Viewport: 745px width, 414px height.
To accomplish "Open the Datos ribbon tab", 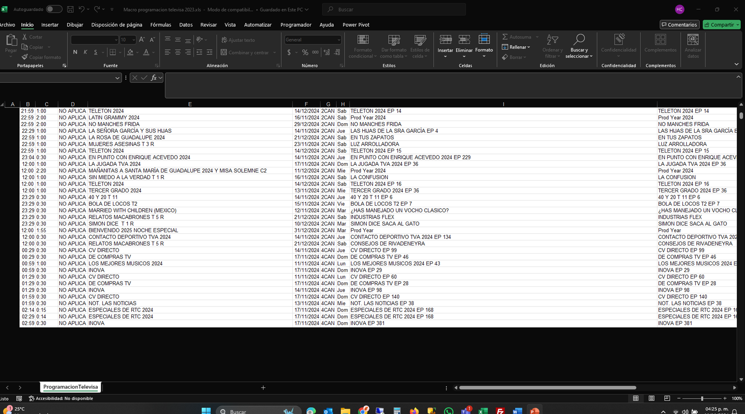I will pyautogui.click(x=186, y=25).
